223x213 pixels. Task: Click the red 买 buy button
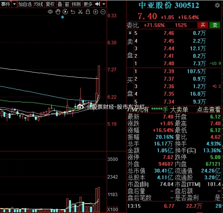click(203, 25)
